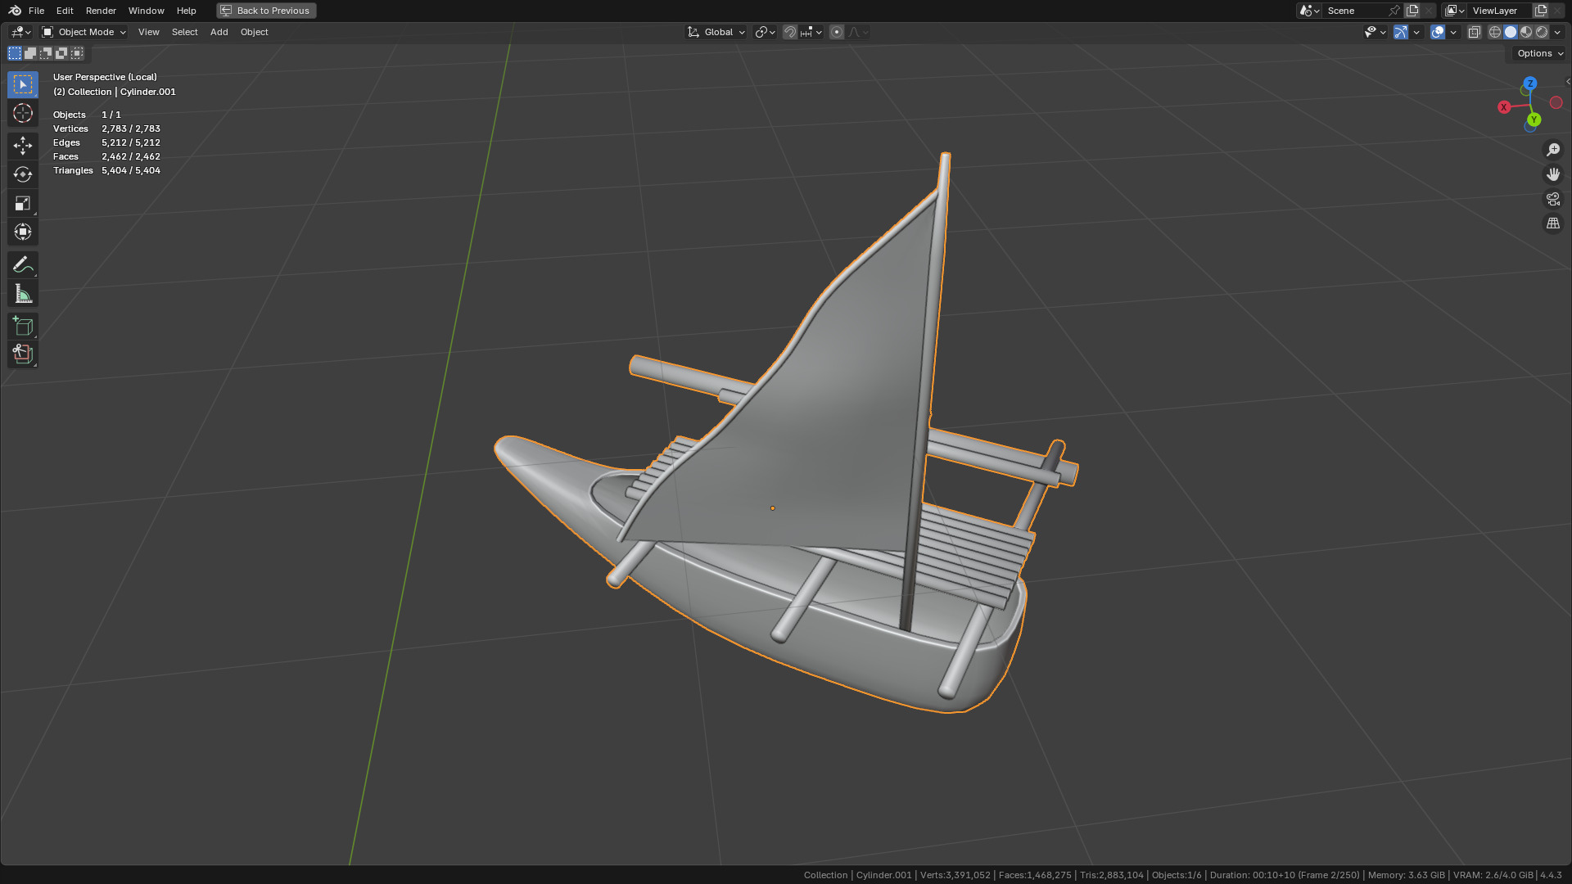Click Back to Previous button
The width and height of the screenshot is (1572, 884).
point(266,11)
